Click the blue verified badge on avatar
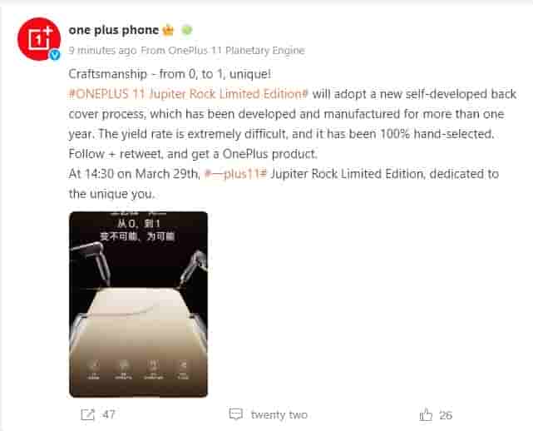The height and width of the screenshot is (431, 533). point(55,54)
